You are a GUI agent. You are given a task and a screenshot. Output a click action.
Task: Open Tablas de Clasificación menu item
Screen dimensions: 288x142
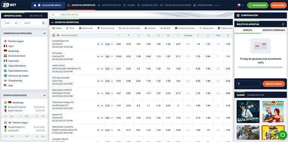[x=175, y=5]
